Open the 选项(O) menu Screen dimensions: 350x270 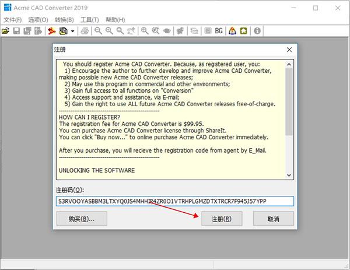pyautogui.click(x=38, y=20)
